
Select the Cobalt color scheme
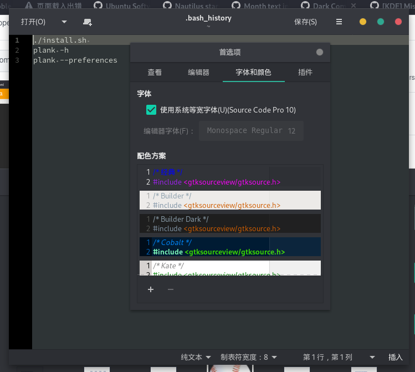click(x=230, y=247)
